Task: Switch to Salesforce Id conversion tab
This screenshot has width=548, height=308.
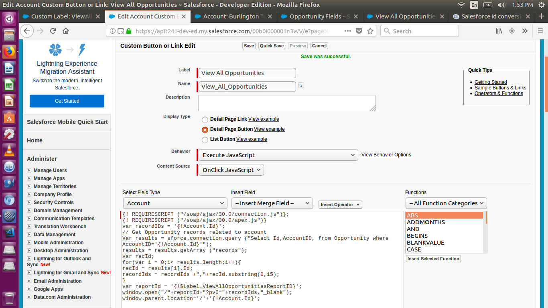Action: [x=491, y=16]
